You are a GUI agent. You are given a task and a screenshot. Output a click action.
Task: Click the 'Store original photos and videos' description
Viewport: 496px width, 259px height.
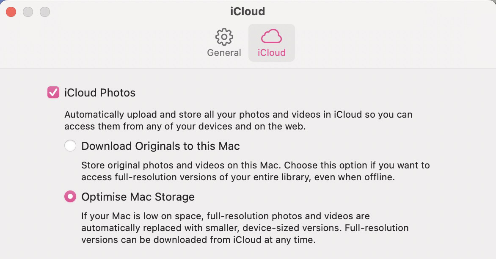tap(255, 165)
